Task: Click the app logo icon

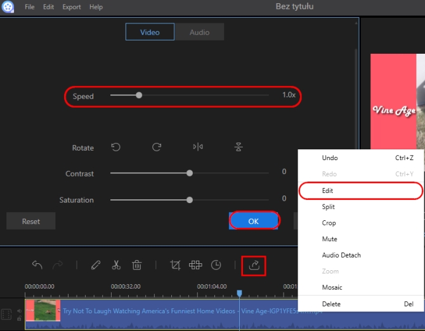Action: [x=8, y=7]
